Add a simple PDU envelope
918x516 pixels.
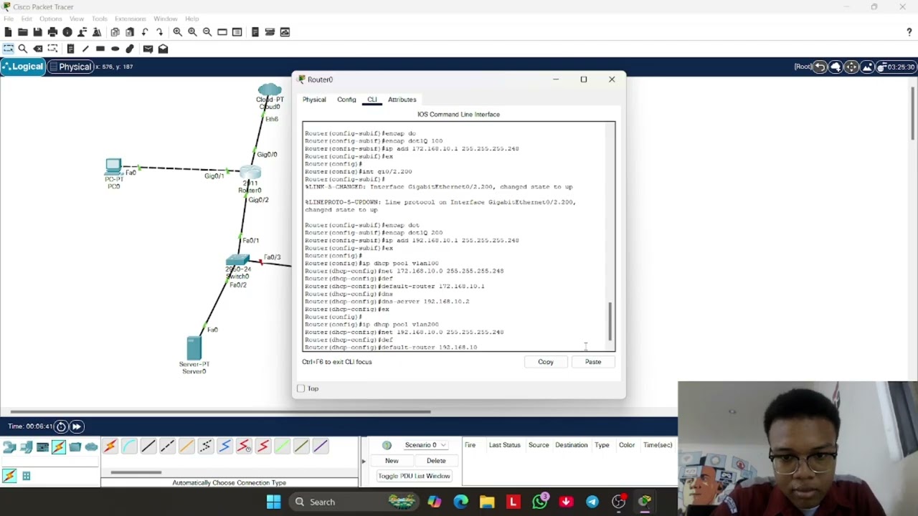pyautogui.click(x=148, y=49)
